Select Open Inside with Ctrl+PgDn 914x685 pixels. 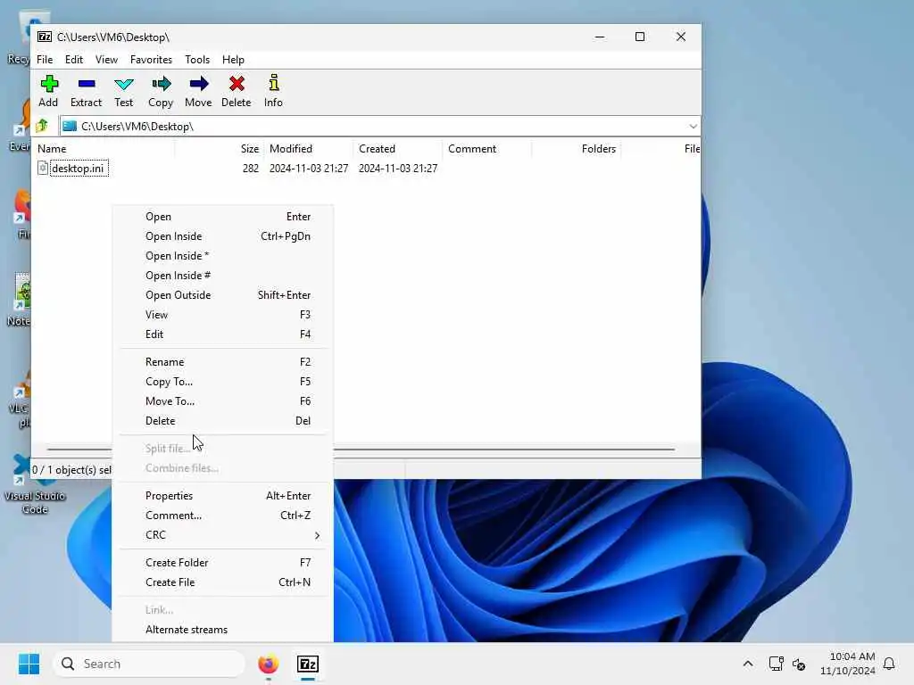coord(222,236)
